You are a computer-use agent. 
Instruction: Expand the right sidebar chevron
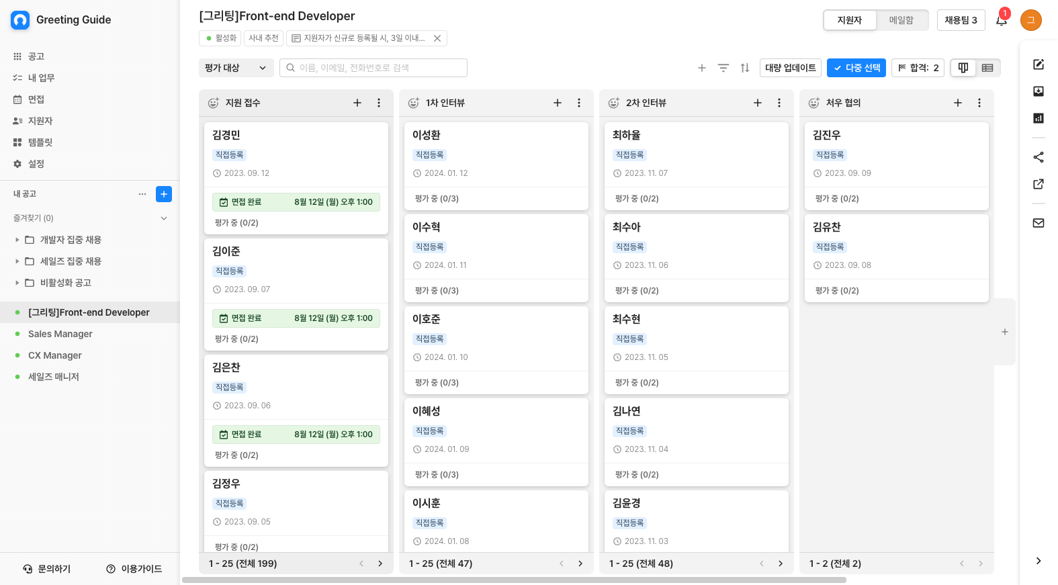click(x=1039, y=561)
